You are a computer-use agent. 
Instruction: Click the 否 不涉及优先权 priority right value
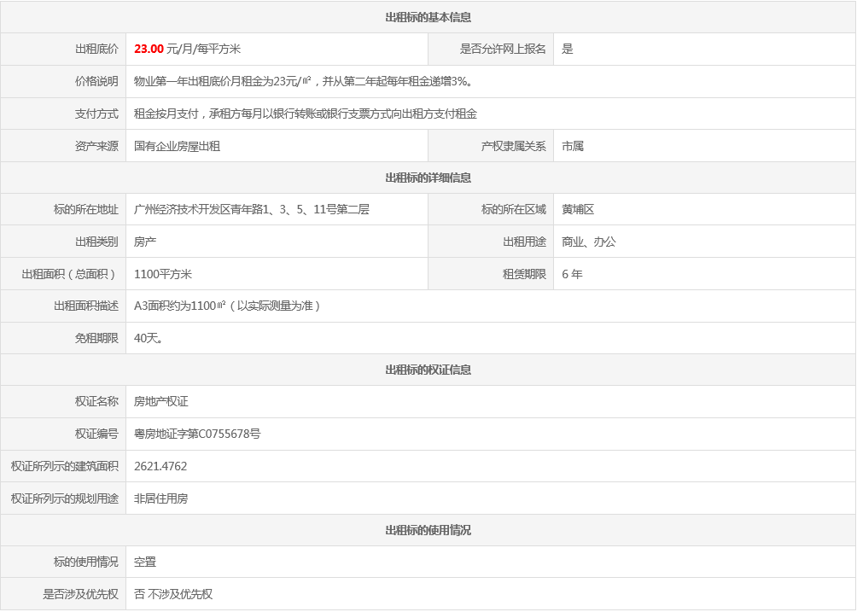[x=173, y=594]
